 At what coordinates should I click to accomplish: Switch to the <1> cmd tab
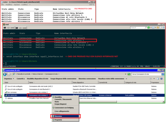point(9,28)
